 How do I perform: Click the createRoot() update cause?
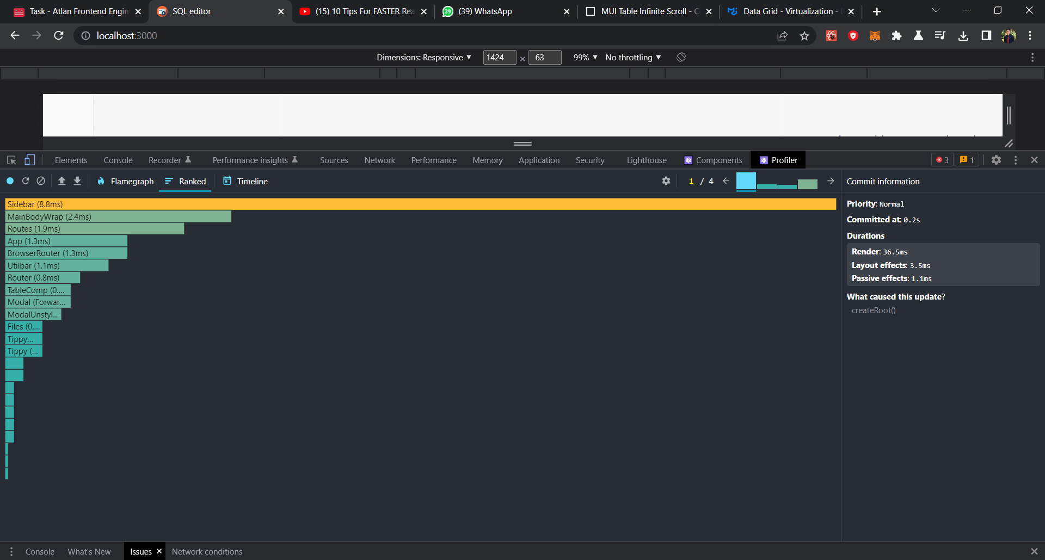tap(874, 310)
